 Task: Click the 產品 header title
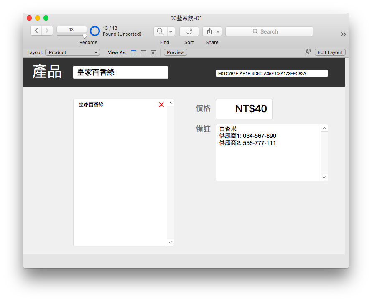click(47, 72)
